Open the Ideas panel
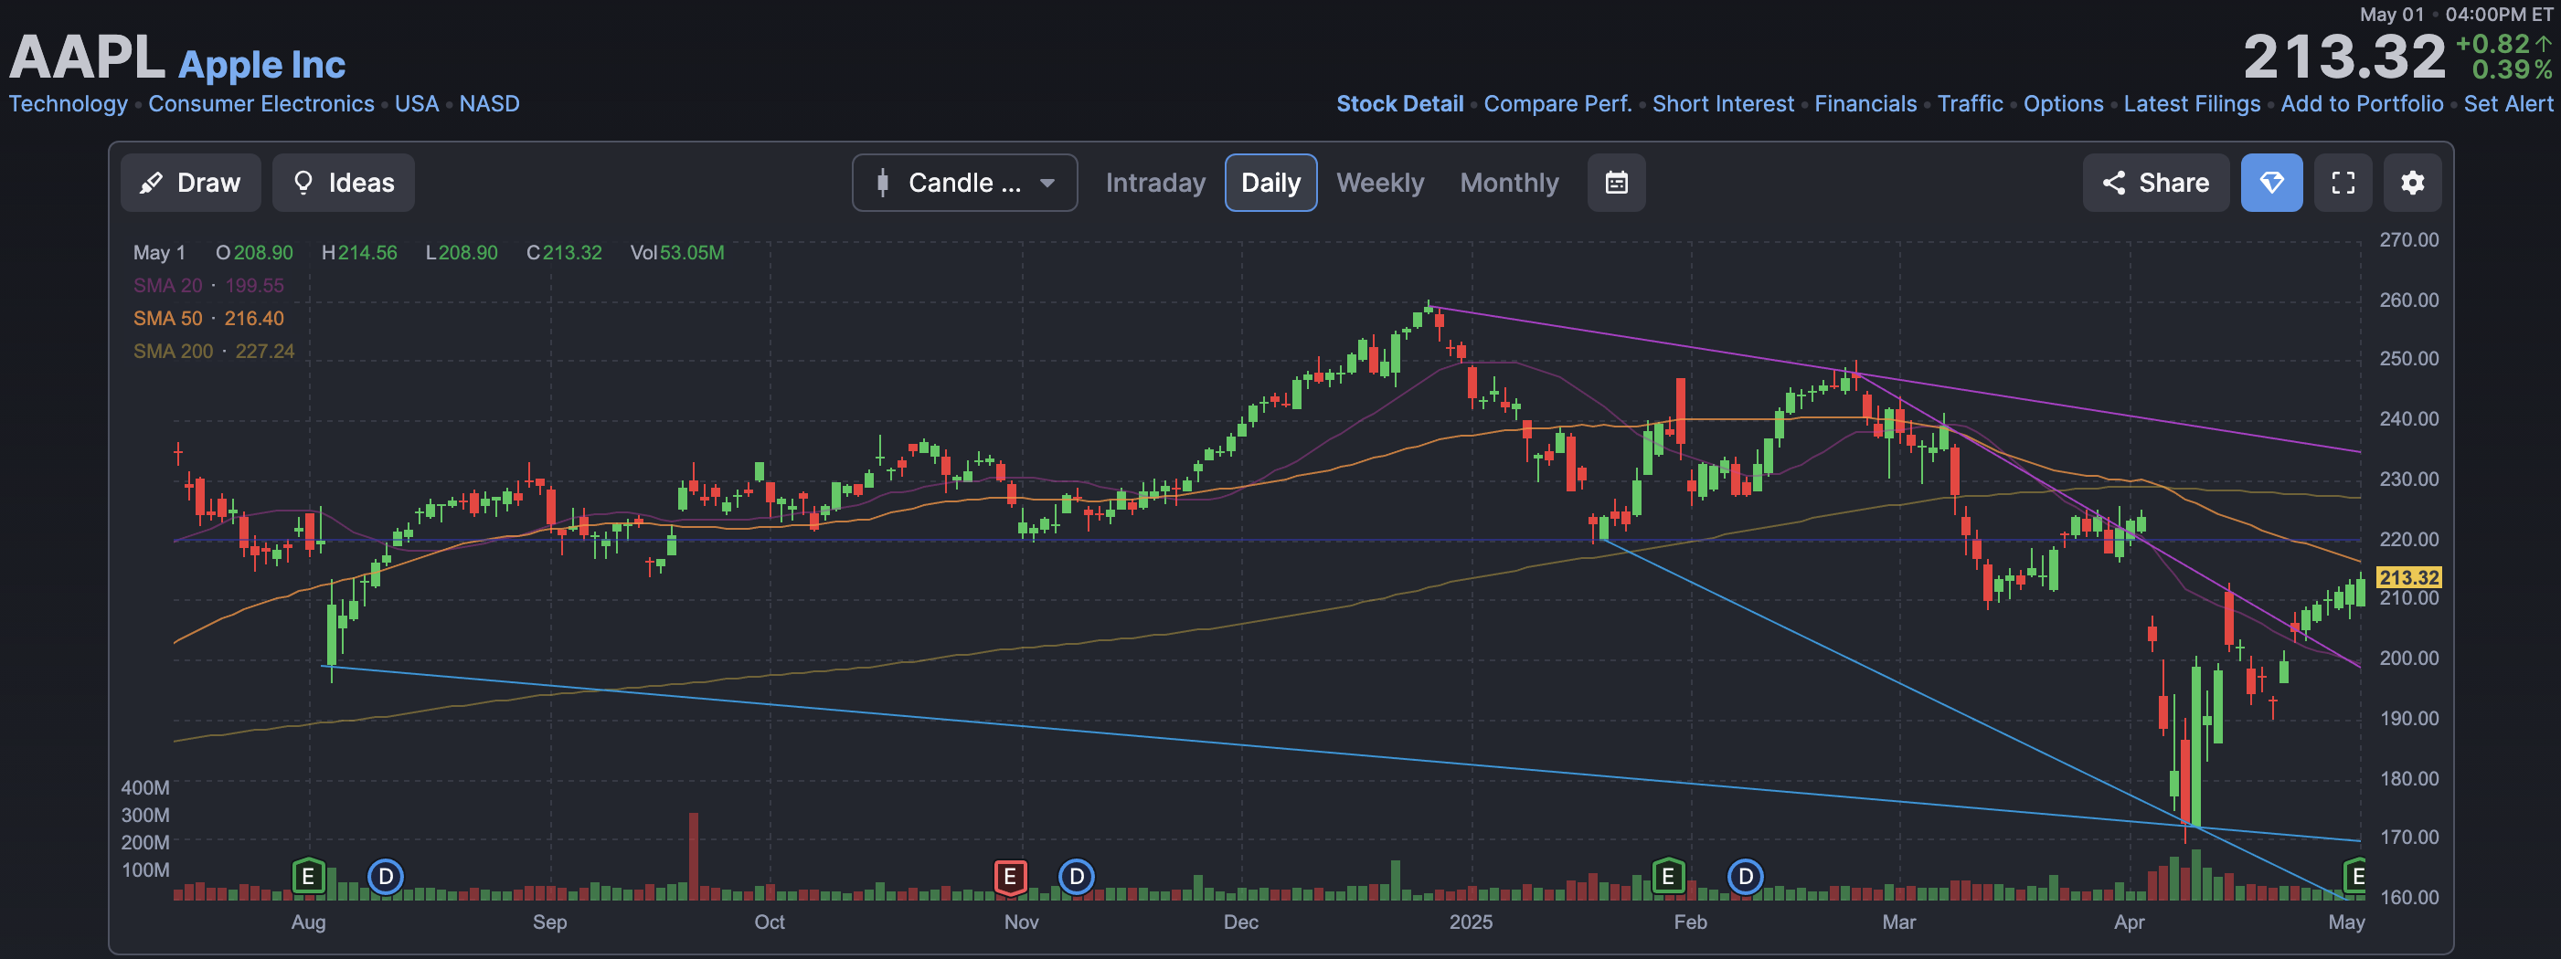This screenshot has height=959, width=2561. (x=344, y=183)
